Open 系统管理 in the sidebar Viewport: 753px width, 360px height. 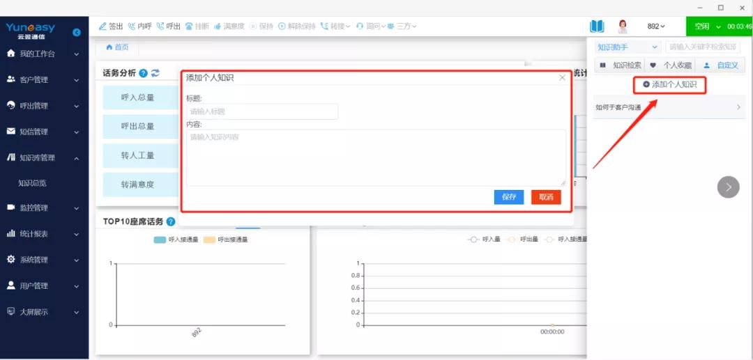click(x=44, y=260)
